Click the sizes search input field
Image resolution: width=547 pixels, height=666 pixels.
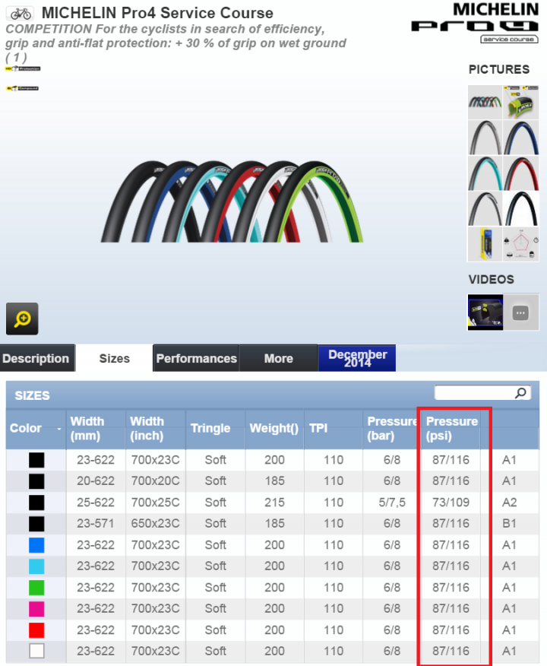click(x=482, y=393)
